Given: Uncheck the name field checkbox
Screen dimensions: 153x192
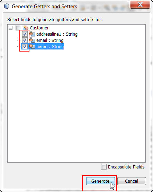Looking at the screenshot, I should coord(25,46).
